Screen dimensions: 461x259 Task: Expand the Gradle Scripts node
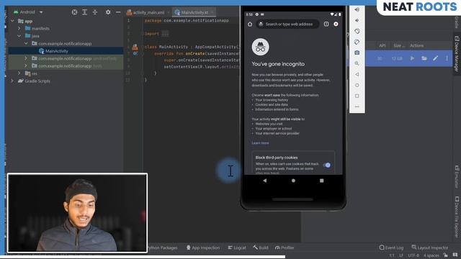tap(12, 81)
